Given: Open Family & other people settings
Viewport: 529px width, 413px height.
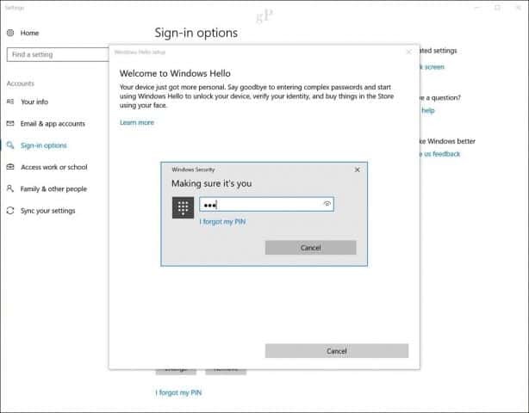Looking at the screenshot, I should [x=53, y=188].
